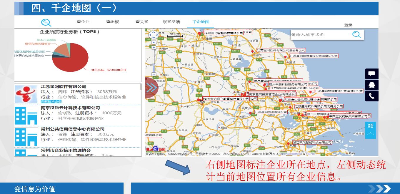
Task: Zoom in with the map plus button
Action: click(154, 47)
